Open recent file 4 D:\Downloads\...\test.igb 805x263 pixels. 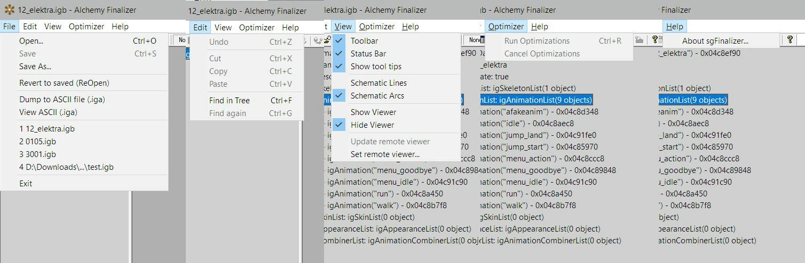click(x=84, y=167)
